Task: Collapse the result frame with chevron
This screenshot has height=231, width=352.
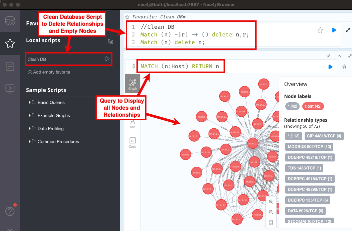Action: point(339,56)
